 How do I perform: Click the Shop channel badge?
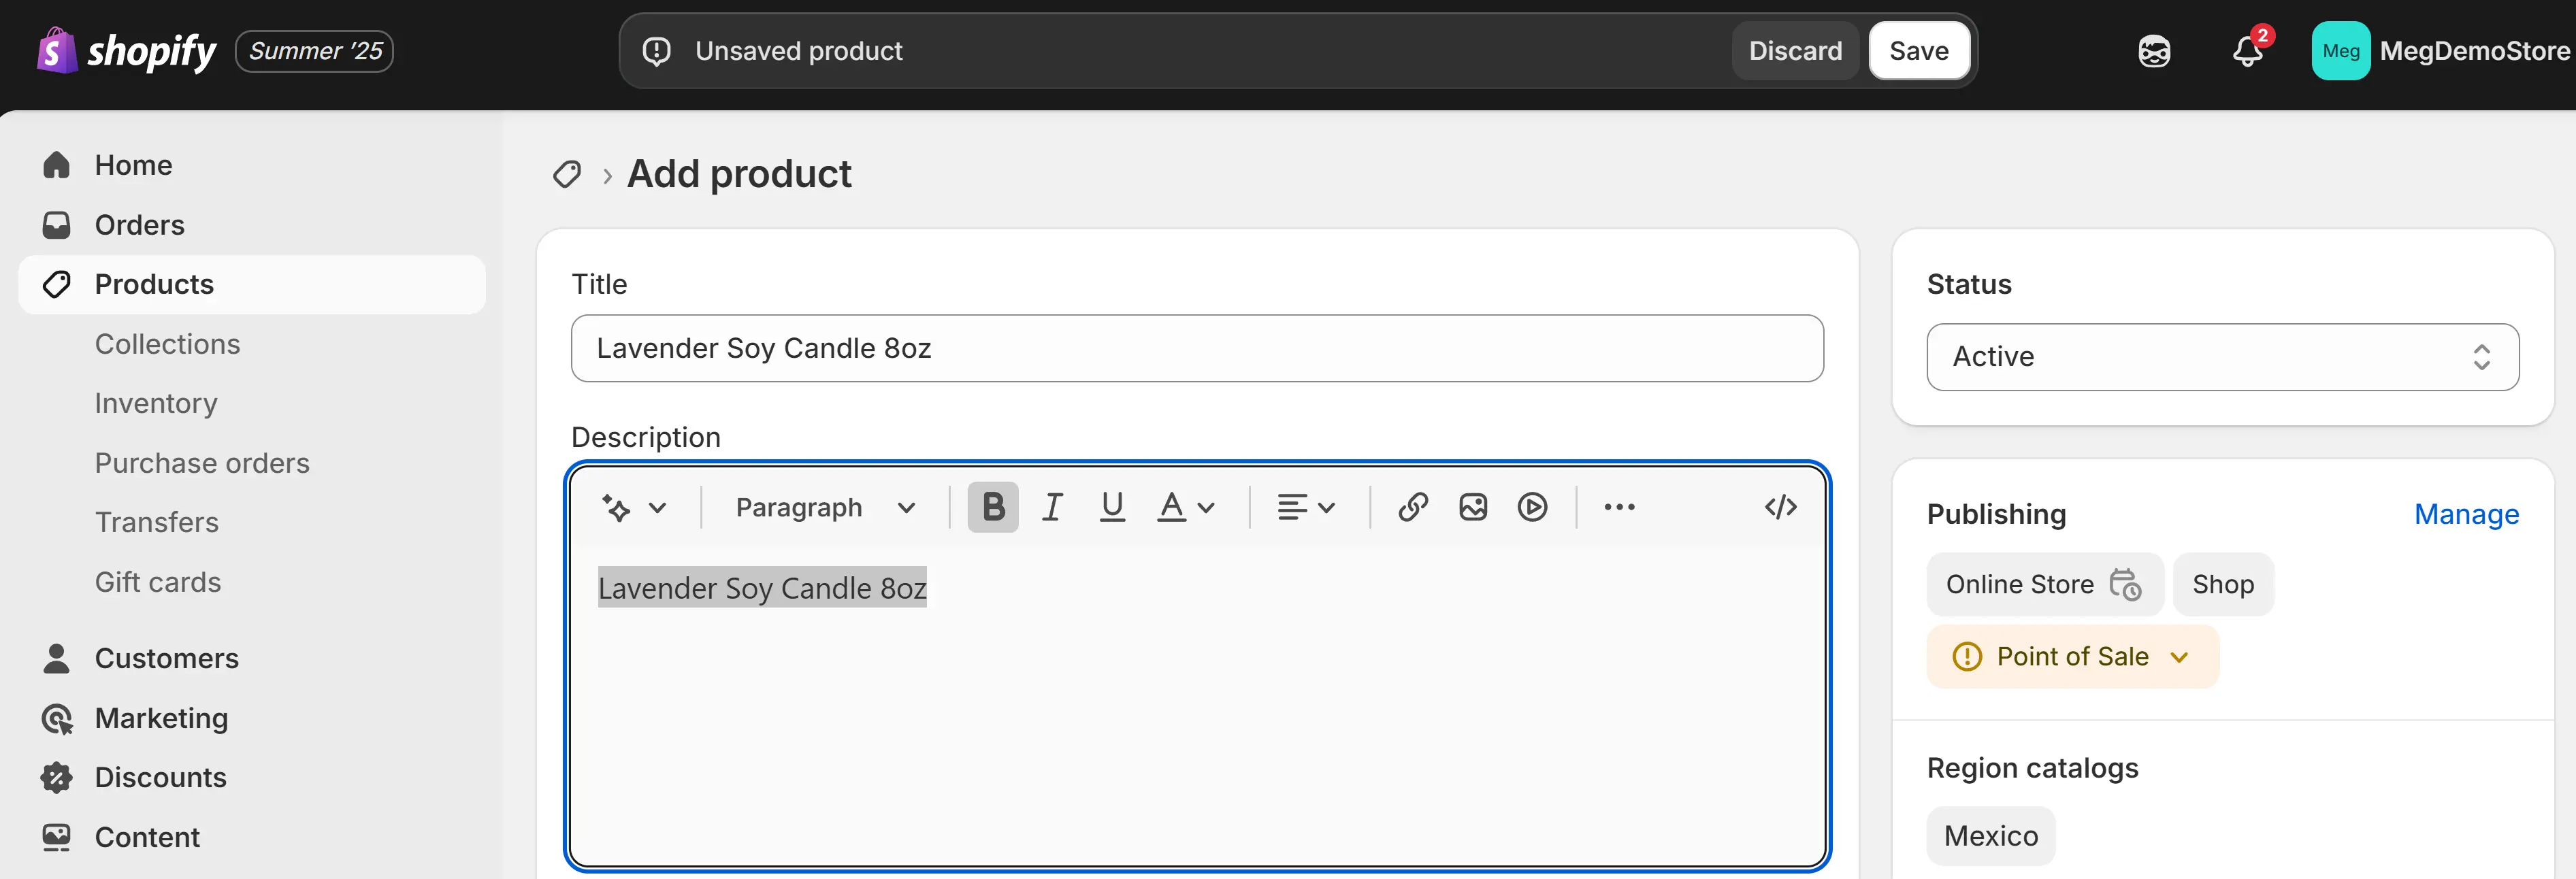(x=2223, y=584)
